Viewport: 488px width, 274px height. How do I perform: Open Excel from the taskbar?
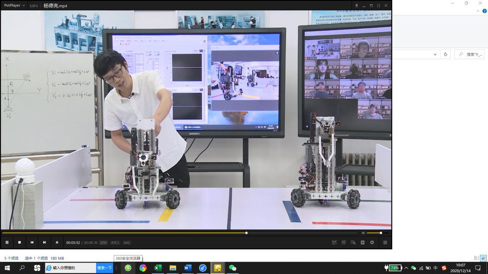coord(158,268)
